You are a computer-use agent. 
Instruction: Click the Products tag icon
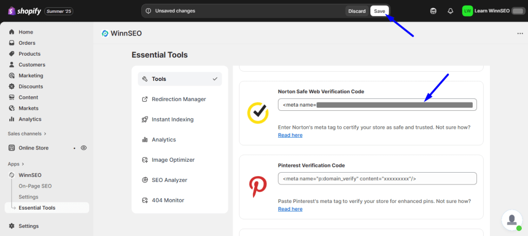pos(12,54)
